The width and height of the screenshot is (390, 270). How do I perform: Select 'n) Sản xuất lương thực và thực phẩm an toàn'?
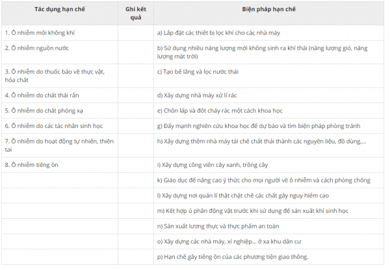pyautogui.click(x=218, y=226)
